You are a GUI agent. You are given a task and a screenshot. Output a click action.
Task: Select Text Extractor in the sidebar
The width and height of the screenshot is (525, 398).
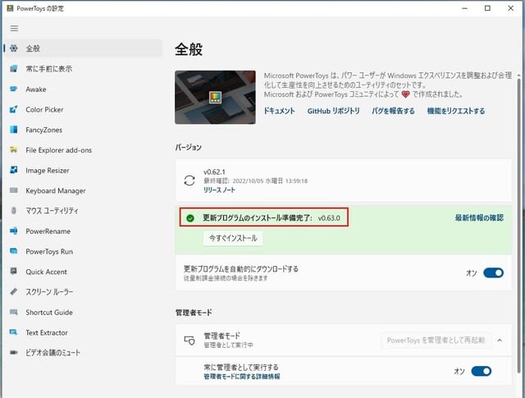click(x=83, y=332)
